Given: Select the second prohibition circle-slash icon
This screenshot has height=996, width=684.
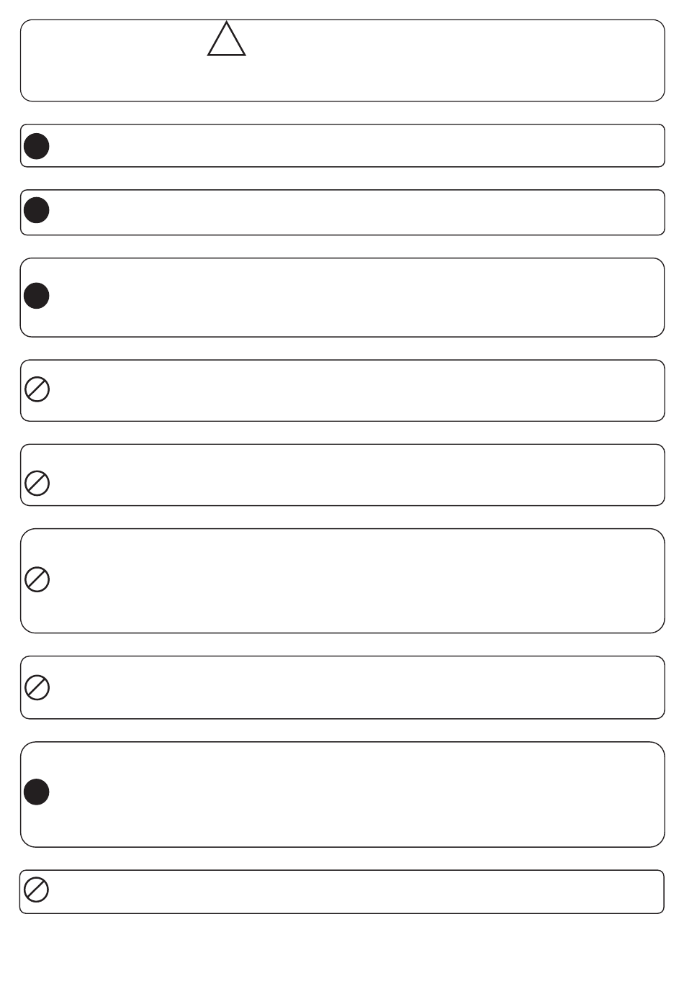Looking at the screenshot, I should pyautogui.click(x=37, y=483).
